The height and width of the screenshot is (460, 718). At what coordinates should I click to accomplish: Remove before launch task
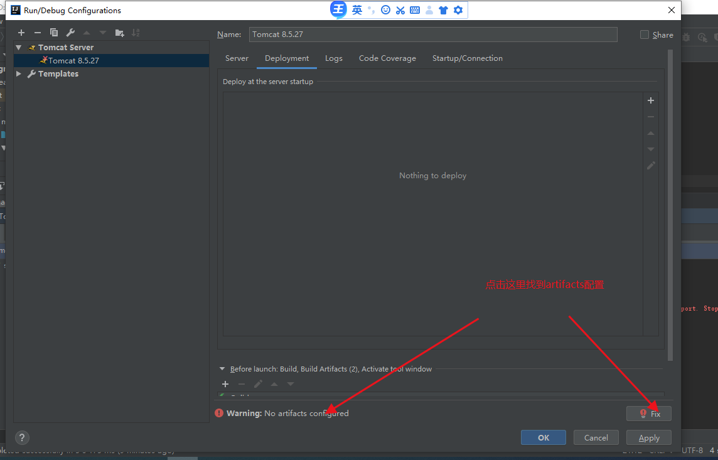(242, 384)
